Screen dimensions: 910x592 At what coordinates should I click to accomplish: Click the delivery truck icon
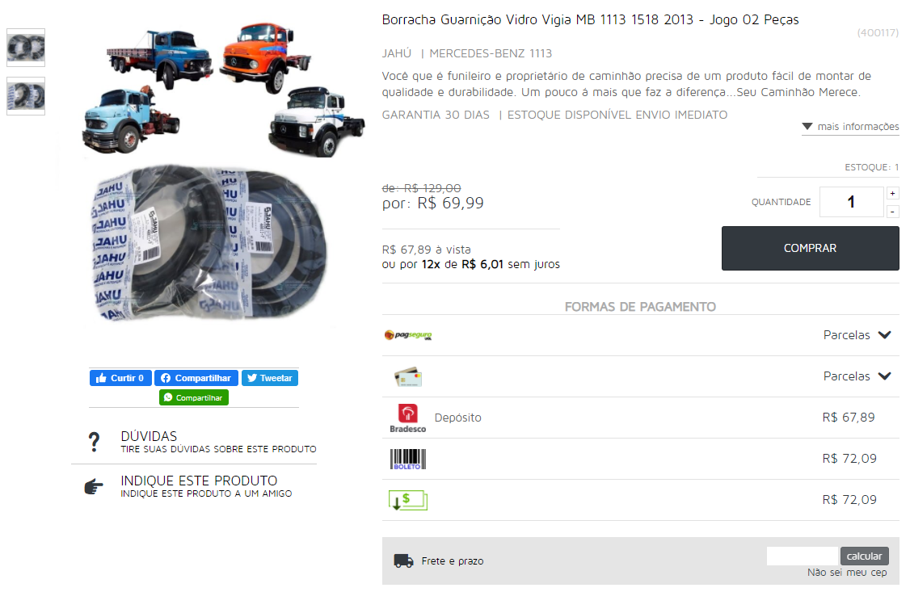pos(403,561)
